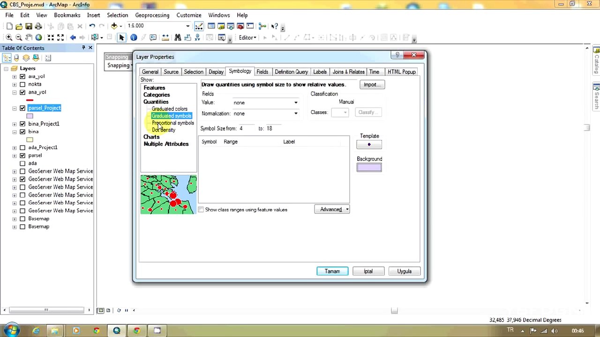Image resolution: width=600 pixels, height=337 pixels.
Task: Switch to List By Source view
Action: (16, 58)
